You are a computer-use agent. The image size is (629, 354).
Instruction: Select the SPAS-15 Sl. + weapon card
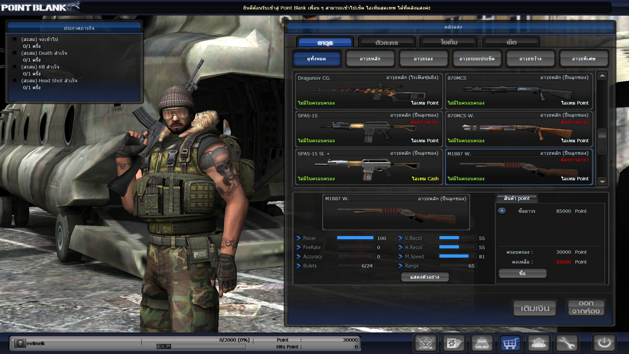tap(368, 167)
